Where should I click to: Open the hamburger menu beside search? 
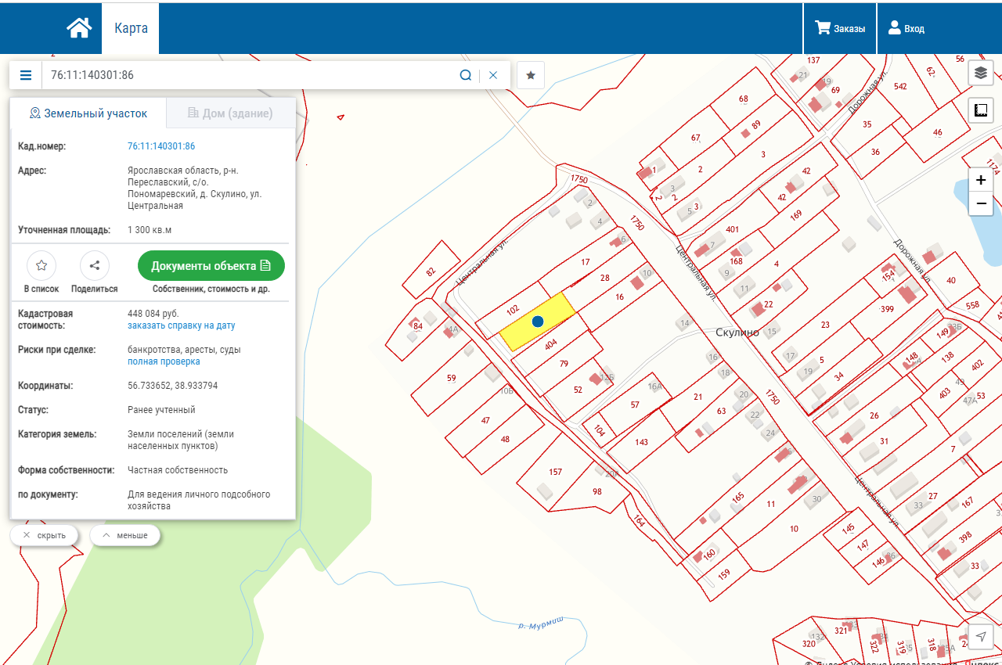click(26, 75)
